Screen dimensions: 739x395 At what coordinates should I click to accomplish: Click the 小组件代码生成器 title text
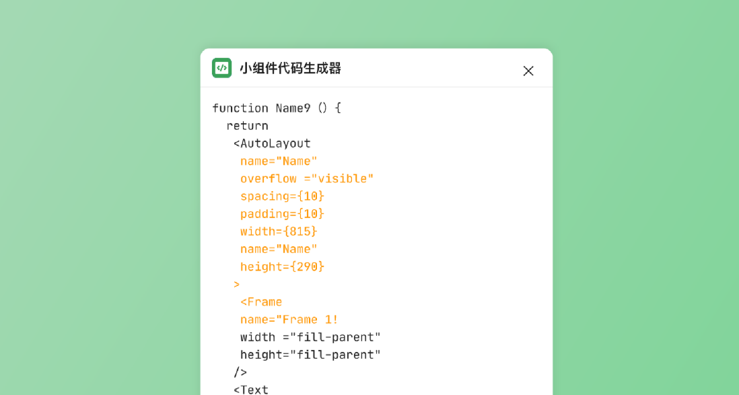tap(290, 69)
